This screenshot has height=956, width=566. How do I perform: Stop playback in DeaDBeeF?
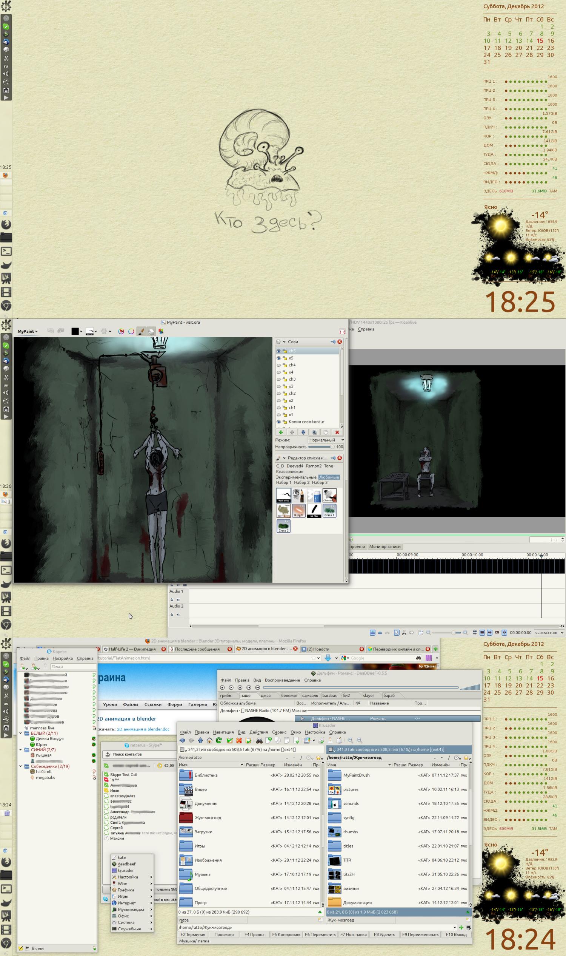tap(222, 687)
